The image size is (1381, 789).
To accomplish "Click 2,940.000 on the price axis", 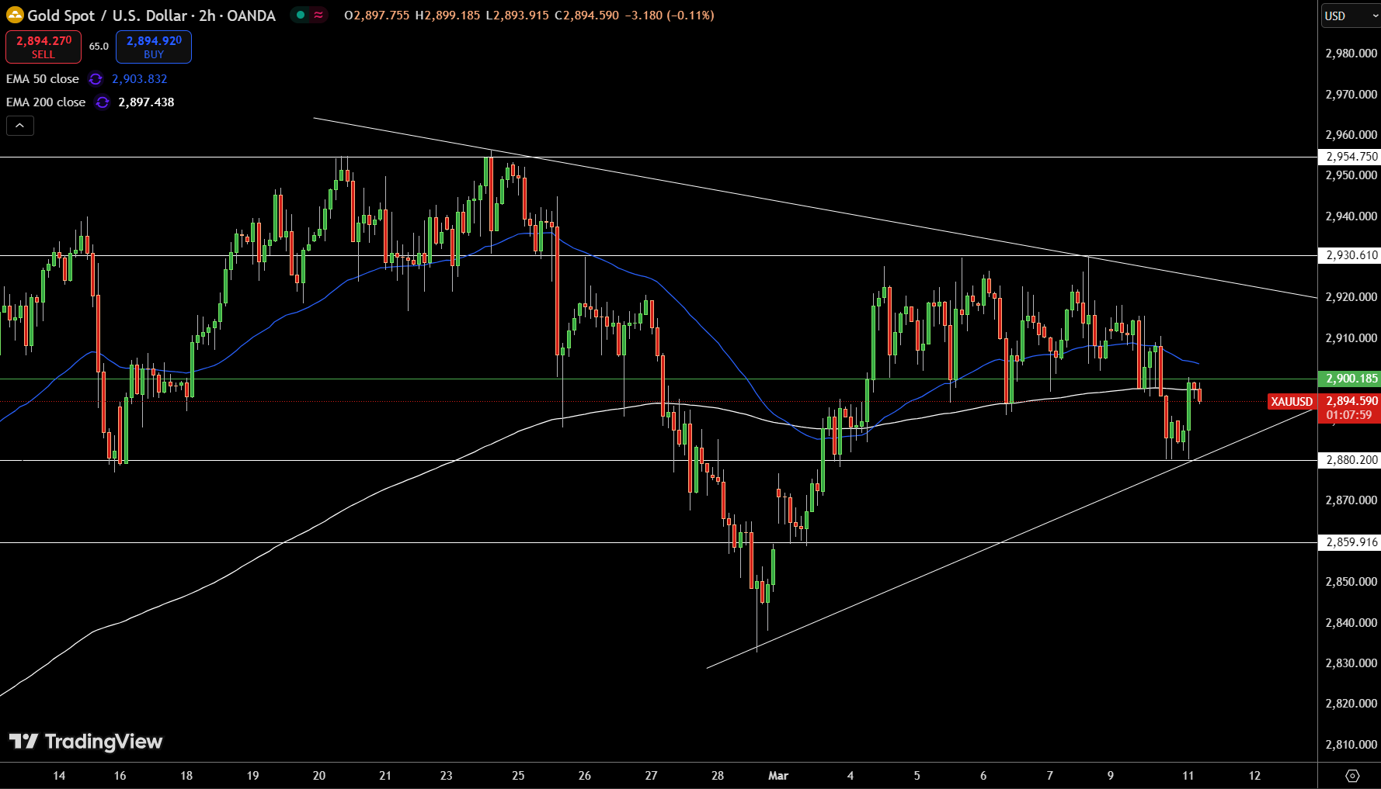I will click(x=1351, y=216).
